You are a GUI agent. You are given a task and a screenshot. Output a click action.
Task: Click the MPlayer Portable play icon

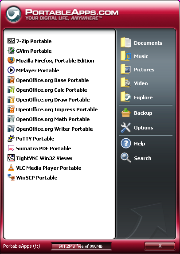(11, 70)
